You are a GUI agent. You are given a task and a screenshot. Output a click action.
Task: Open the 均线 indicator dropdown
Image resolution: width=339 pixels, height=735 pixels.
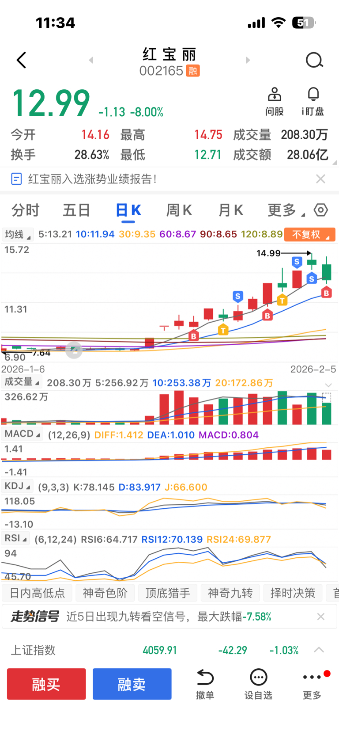coord(18,234)
